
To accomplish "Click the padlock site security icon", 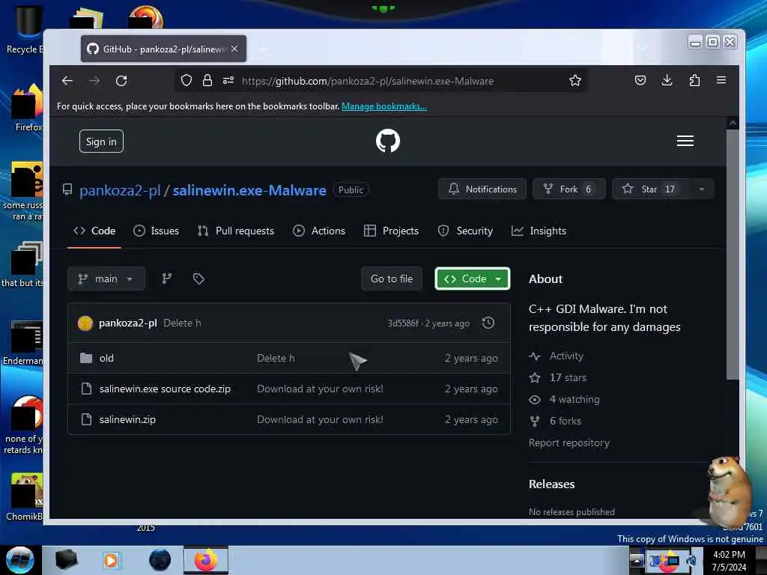I will 207,81.
